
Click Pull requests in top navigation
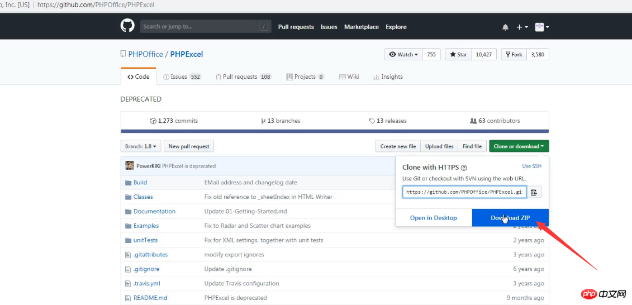click(296, 27)
